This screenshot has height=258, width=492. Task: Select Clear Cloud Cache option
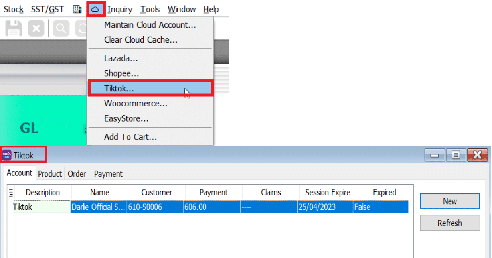[140, 40]
